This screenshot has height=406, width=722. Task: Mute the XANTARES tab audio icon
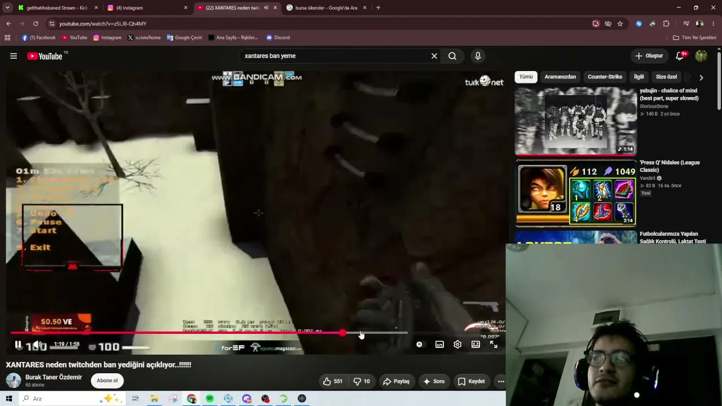[266, 8]
